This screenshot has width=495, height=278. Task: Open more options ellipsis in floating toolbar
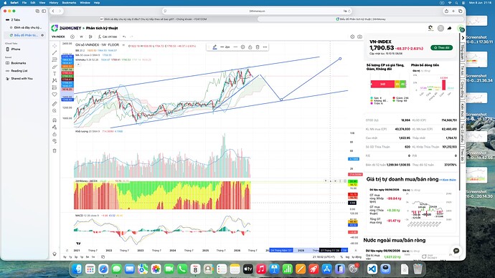pyautogui.click(x=265, y=47)
